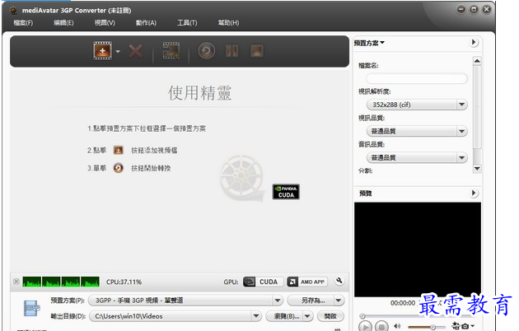The width and height of the screenshot is (519, 331).
Task: Open the 幫助(H) menu
Action: [x=228, y=23]
